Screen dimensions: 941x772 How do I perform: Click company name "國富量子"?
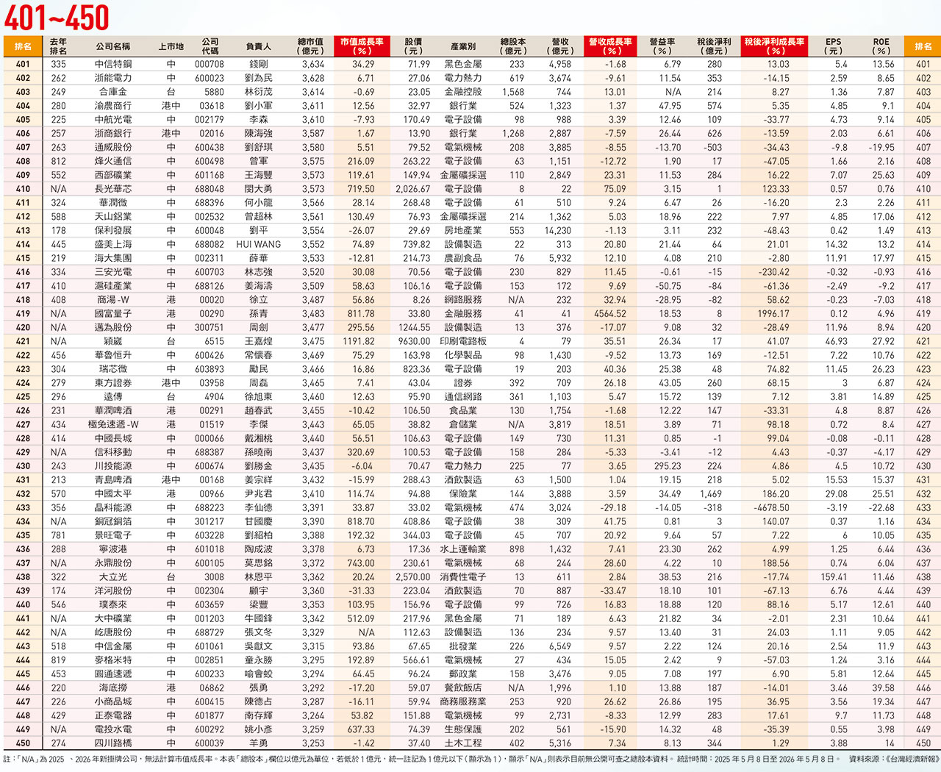coord(113,314)
